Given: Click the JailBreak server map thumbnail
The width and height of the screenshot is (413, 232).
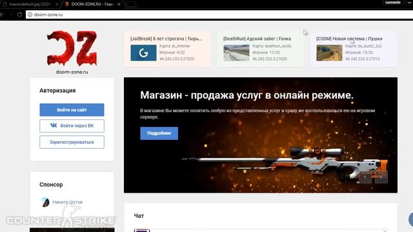Looking at the screenshot, I should (143, 53).
